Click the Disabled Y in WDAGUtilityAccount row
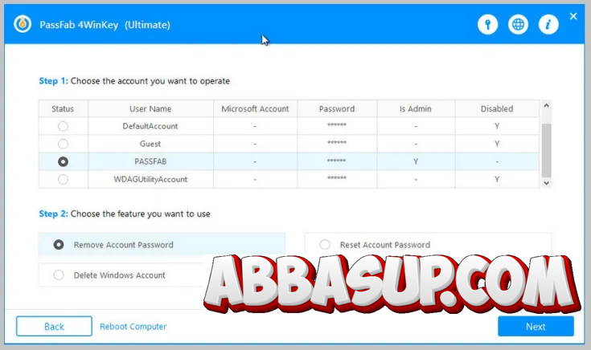This screenshot has width=591, height=350. (x=497, y=179)
